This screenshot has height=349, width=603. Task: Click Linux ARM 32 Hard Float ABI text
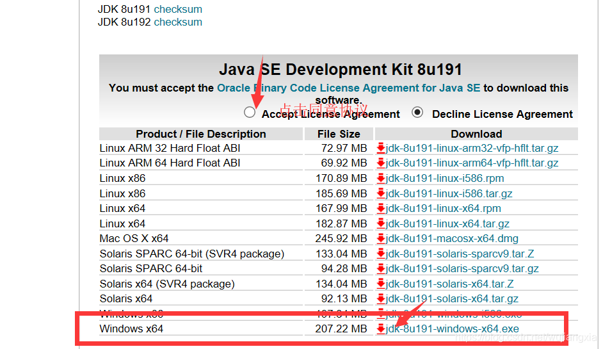click(170, 148)
